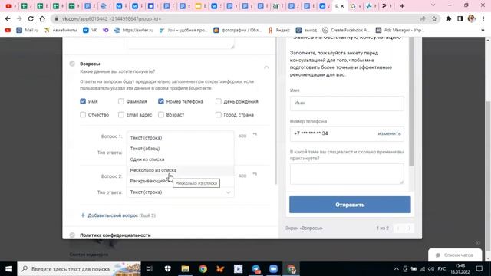Open the Windows notification center
This screenshot has height=276, width=491.
[479, 269]
